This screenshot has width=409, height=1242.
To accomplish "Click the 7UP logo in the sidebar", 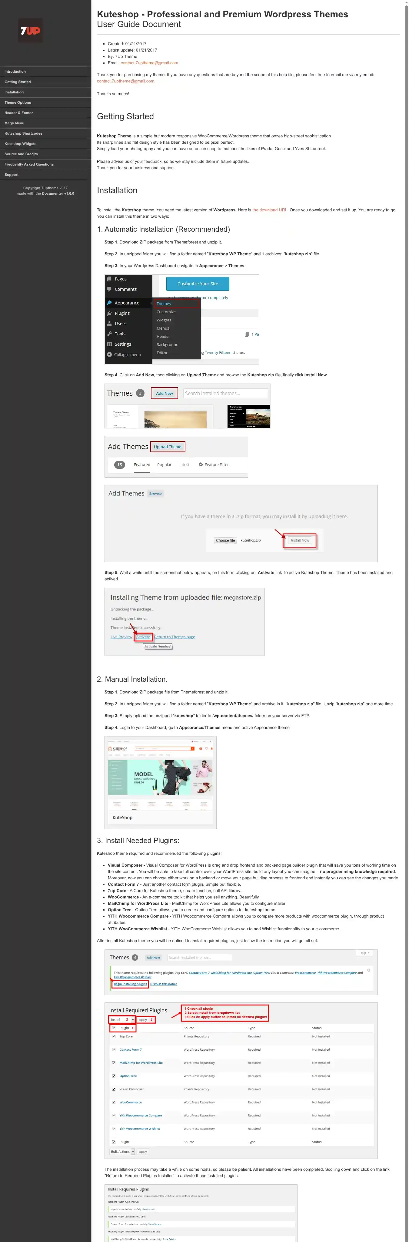I will tap(30, 30).
